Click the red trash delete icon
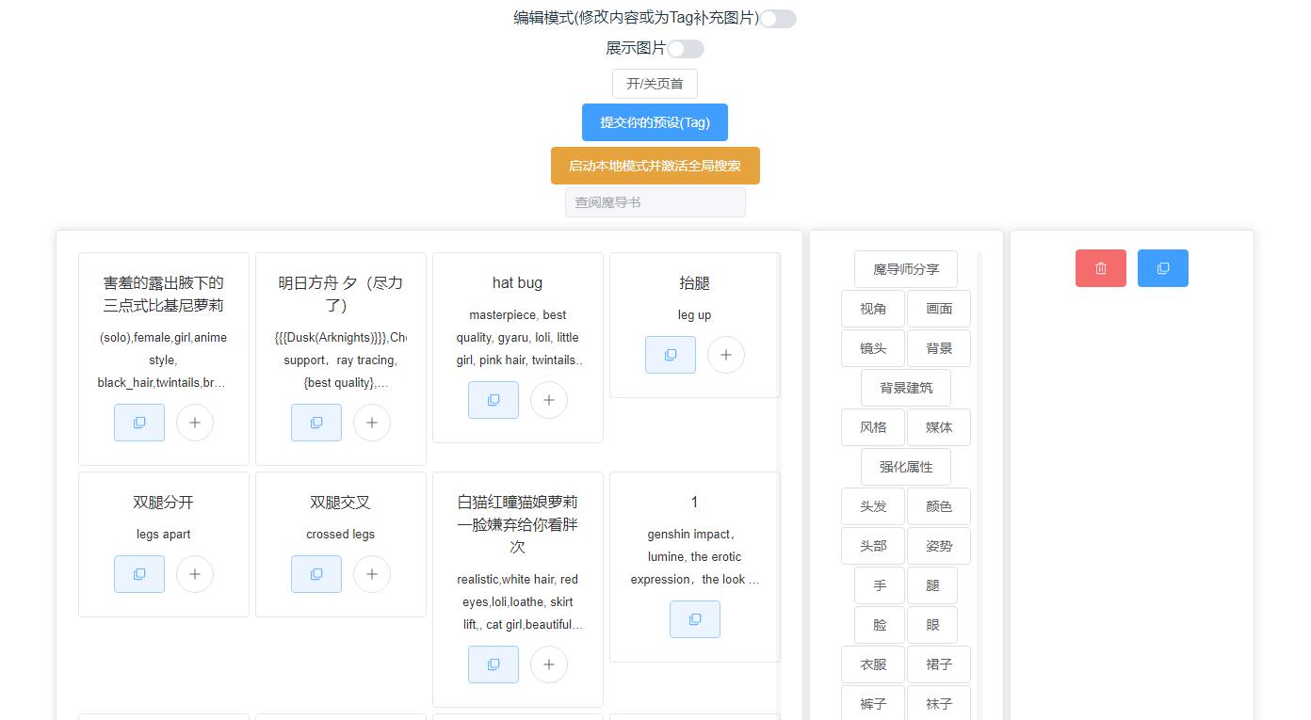This screenshot has width=1311, height=720. click(x=1100, y=268)
